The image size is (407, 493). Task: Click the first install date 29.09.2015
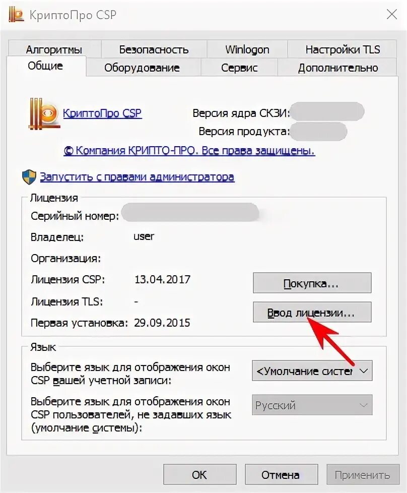pos(162,323)
